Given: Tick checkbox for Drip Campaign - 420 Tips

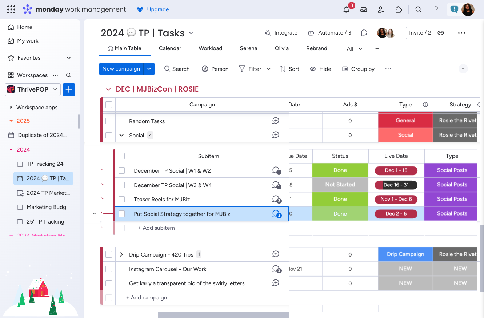Looking at the screenshot, I should pyautogui.click(x=109, y=254).
